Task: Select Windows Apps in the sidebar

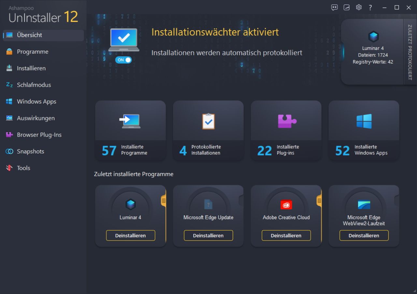Action: pyautogui.click(x=43, y=102)
